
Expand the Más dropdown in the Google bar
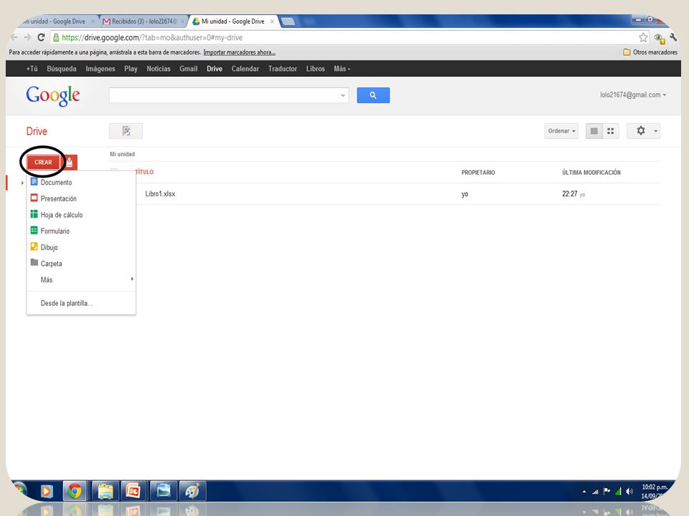342,69
